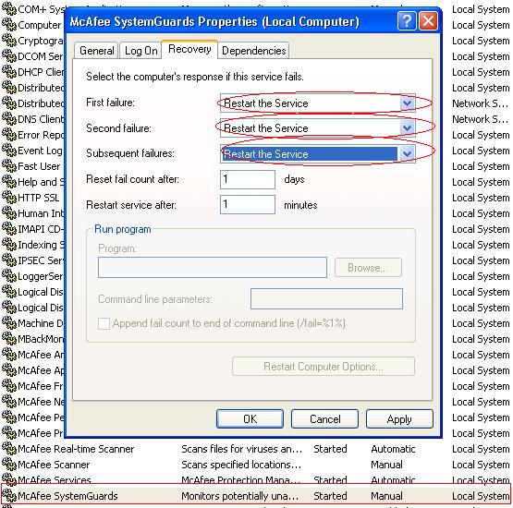Click Manual startup type of McAfee Scanner
513x508 pixels.
(386, 465)
